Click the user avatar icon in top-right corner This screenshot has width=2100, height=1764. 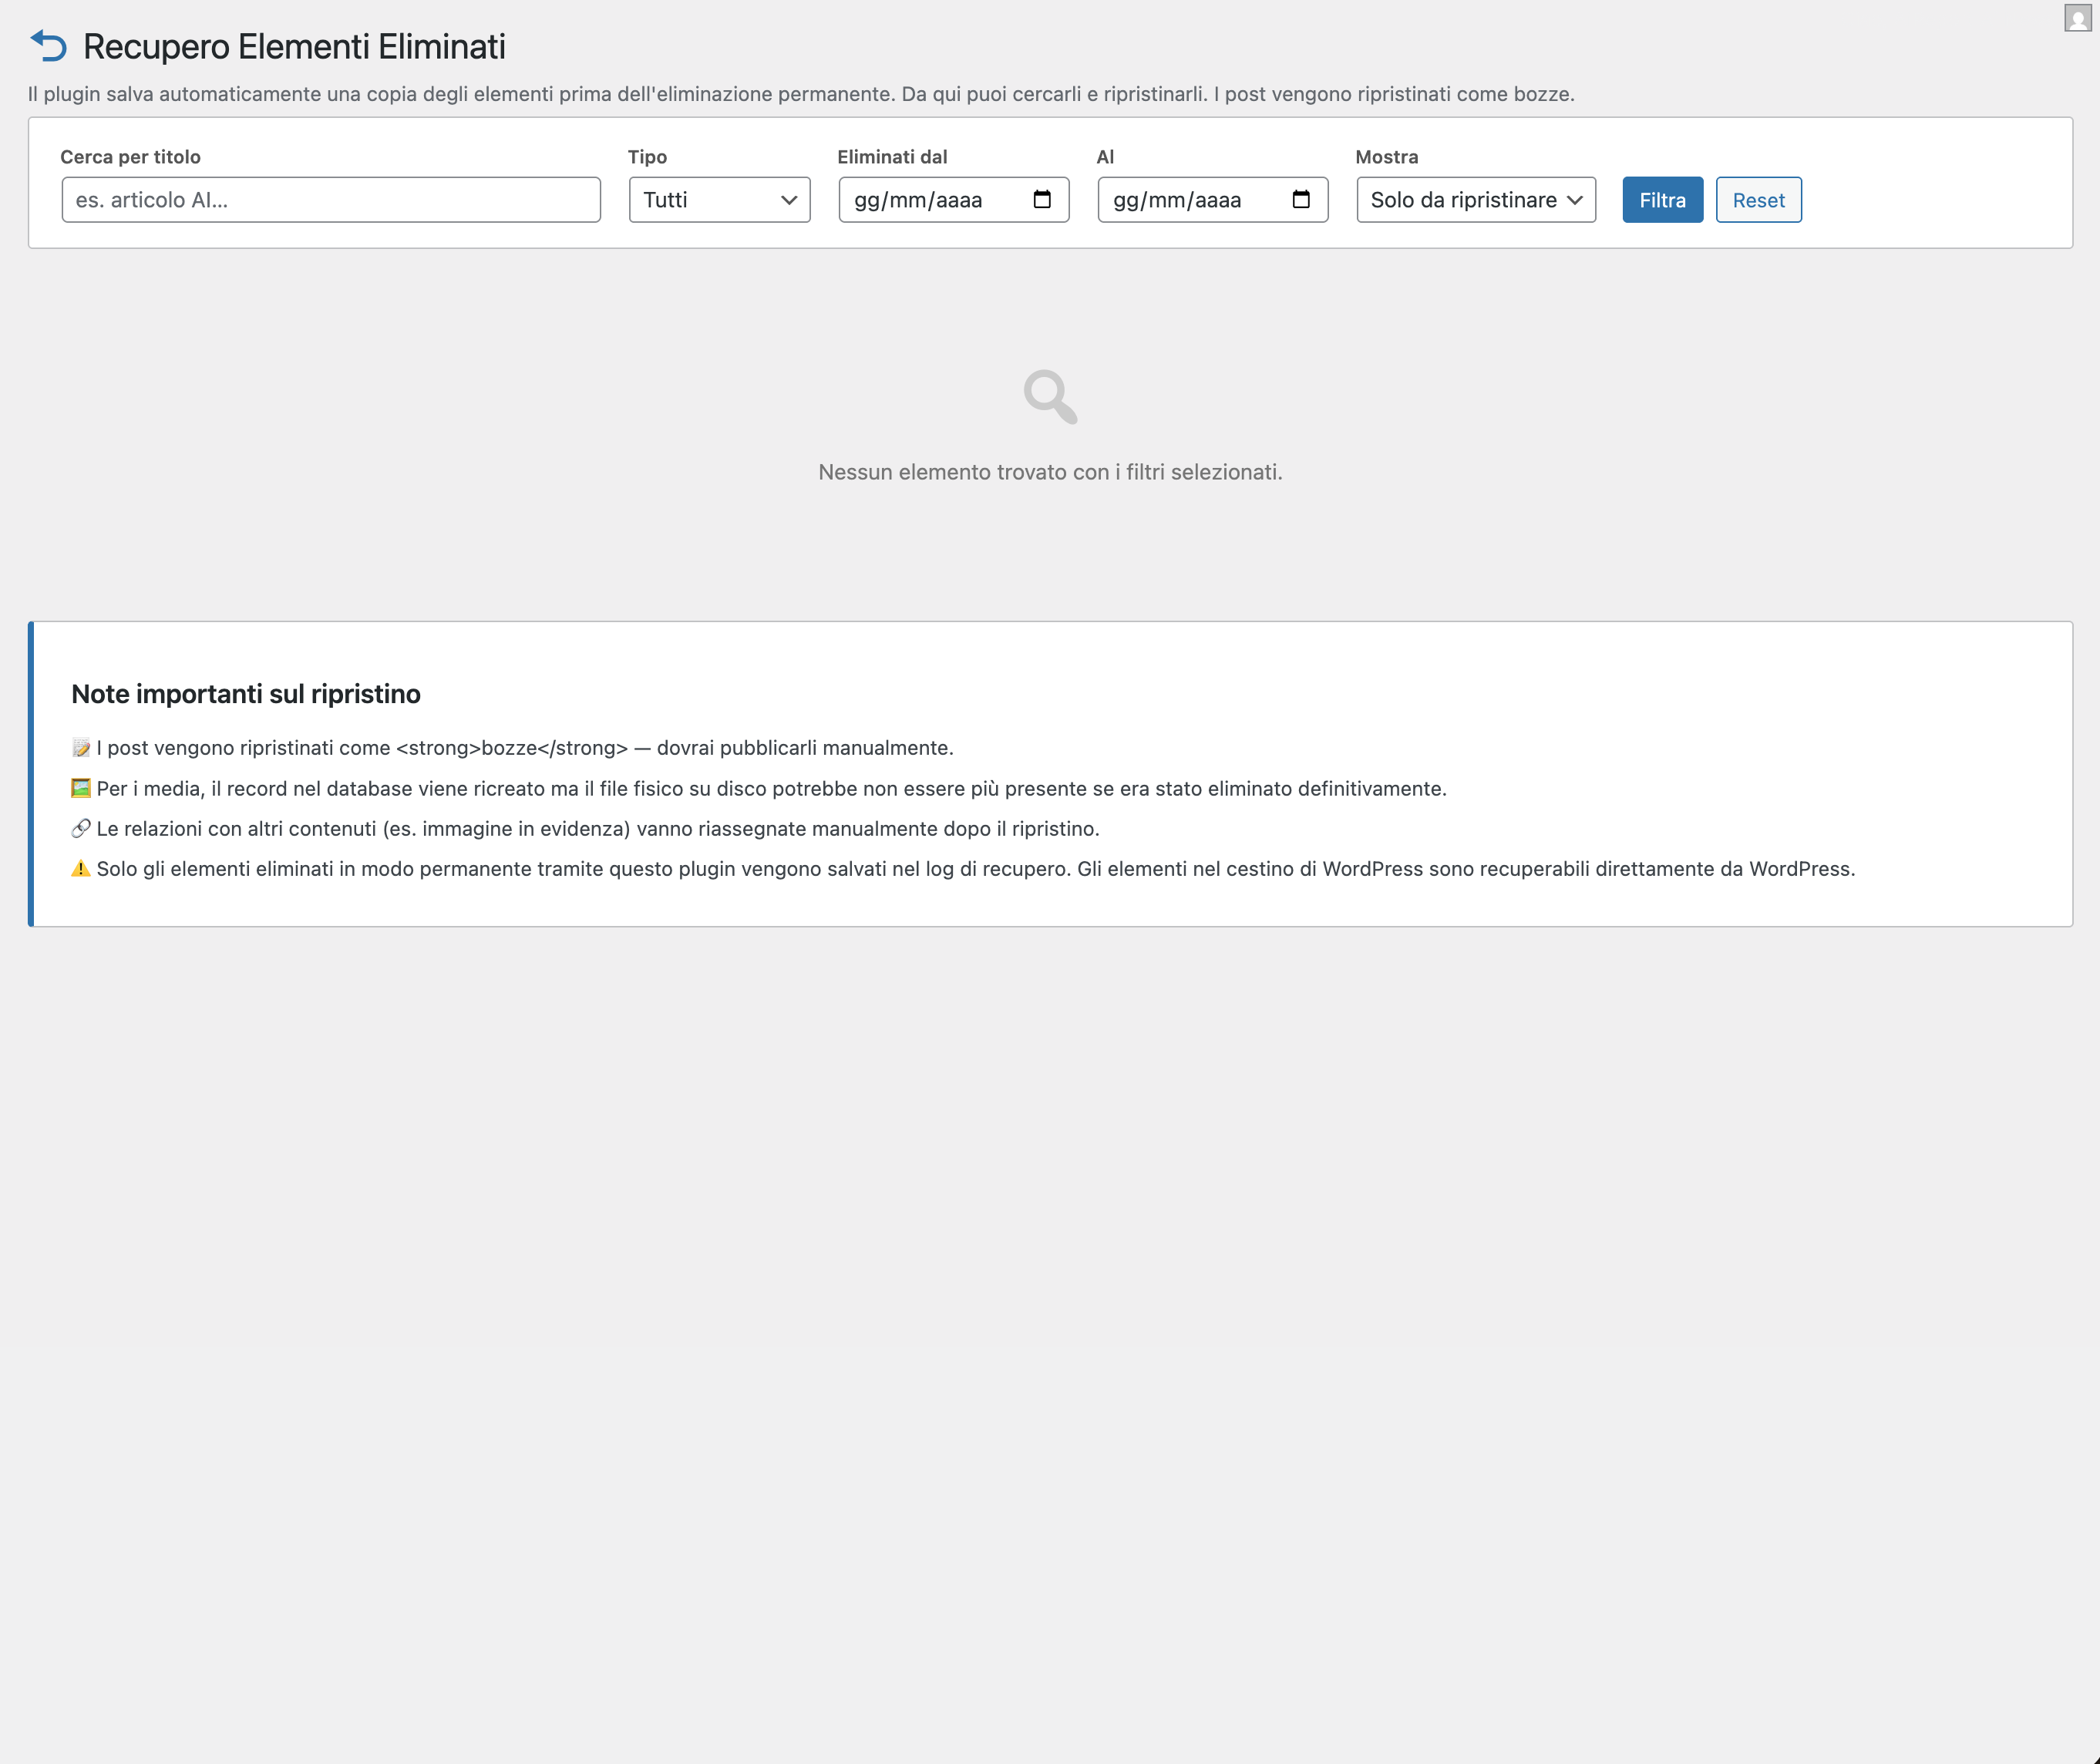[x=2077, y=18]
